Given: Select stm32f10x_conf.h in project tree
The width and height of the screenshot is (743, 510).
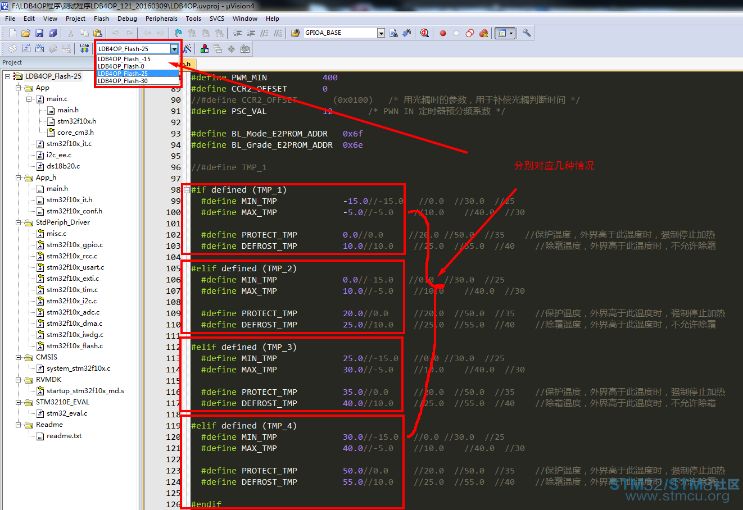Looking at the screenshot, I should pos(74,211).
